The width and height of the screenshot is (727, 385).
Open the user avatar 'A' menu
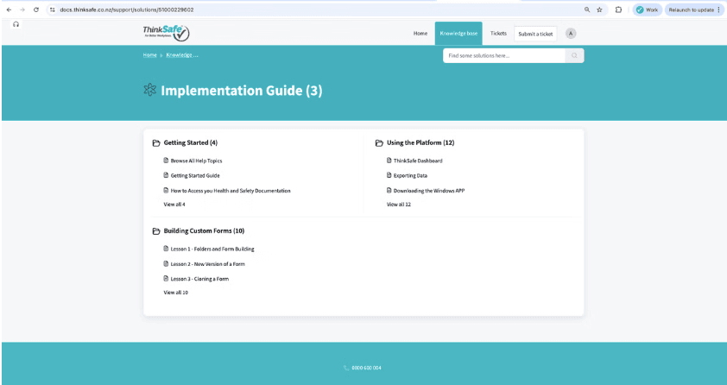[571, 33]
